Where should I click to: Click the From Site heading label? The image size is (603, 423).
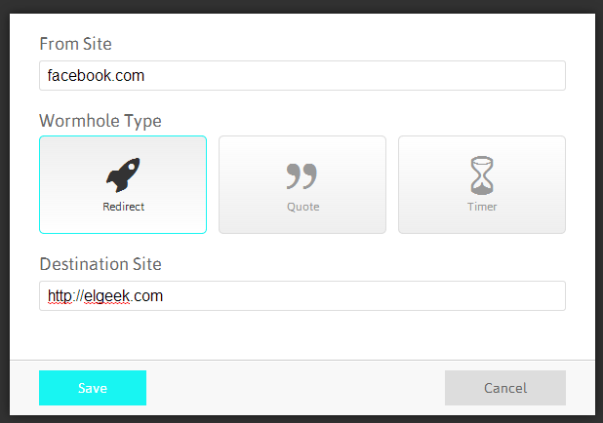click(x=76, y=44)
